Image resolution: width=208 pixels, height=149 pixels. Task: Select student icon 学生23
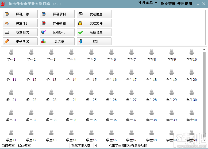[51, 92]
